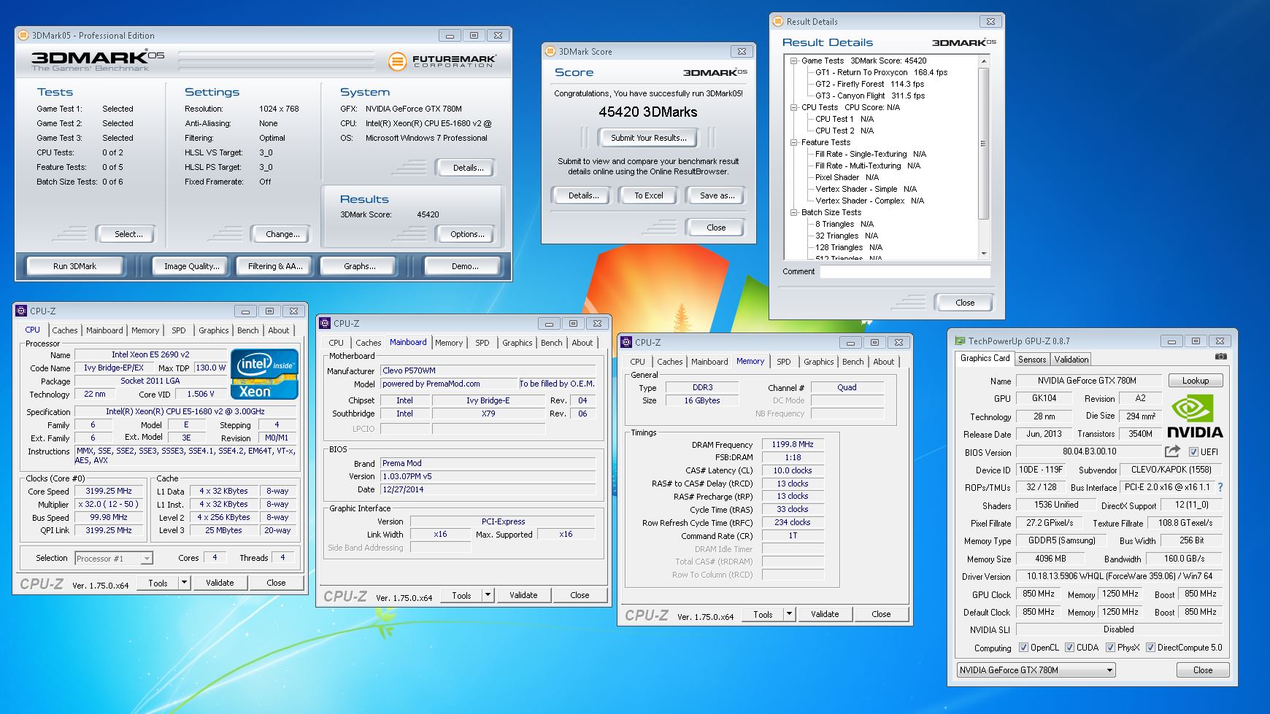Open the SPD tab in CPU-Z Memory window
Viewport: 1270px width, 714px height.
(783, 362)
